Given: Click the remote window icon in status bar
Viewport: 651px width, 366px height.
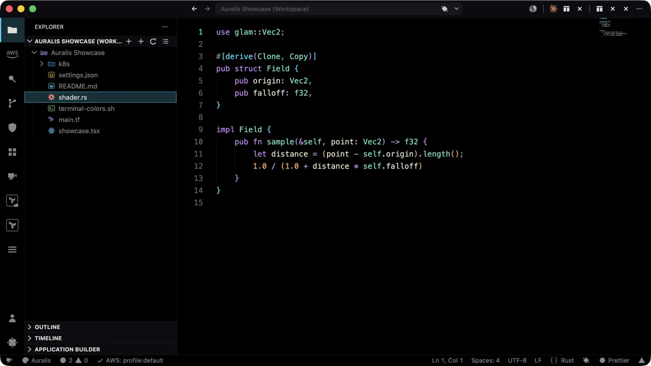Looking at the screenshot, I should coord(9,360).
